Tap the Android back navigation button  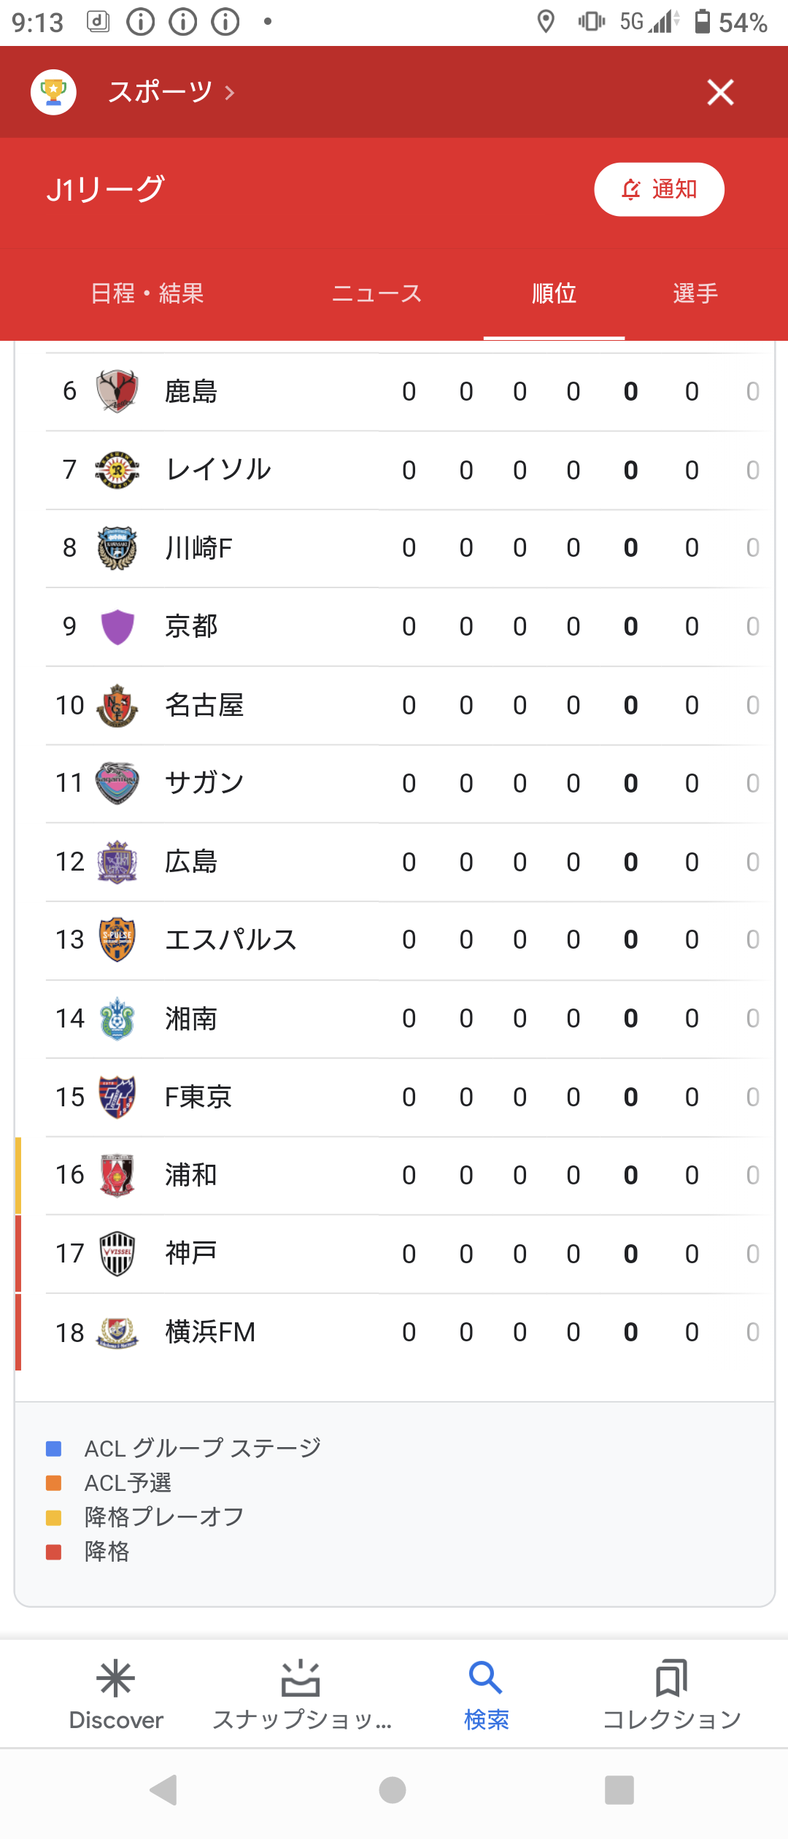(x=163, y=1789)
